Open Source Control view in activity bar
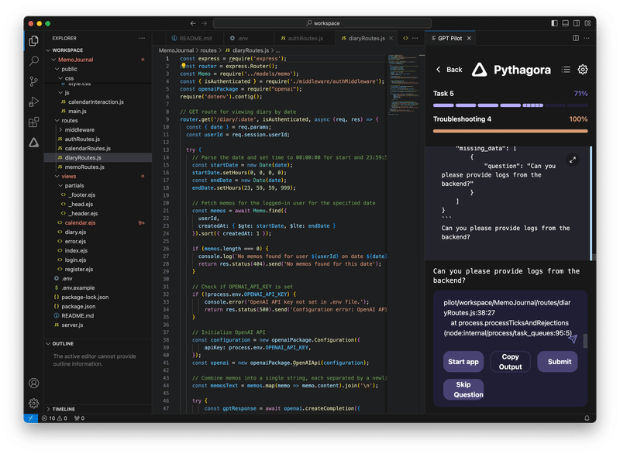This screenshot has height=454, width=620. click(34, 81)
